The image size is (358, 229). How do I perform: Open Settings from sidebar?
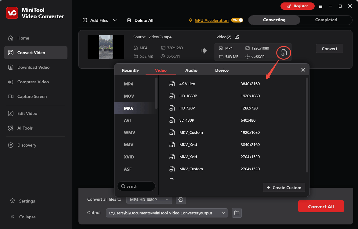click(x=23, y=201)
